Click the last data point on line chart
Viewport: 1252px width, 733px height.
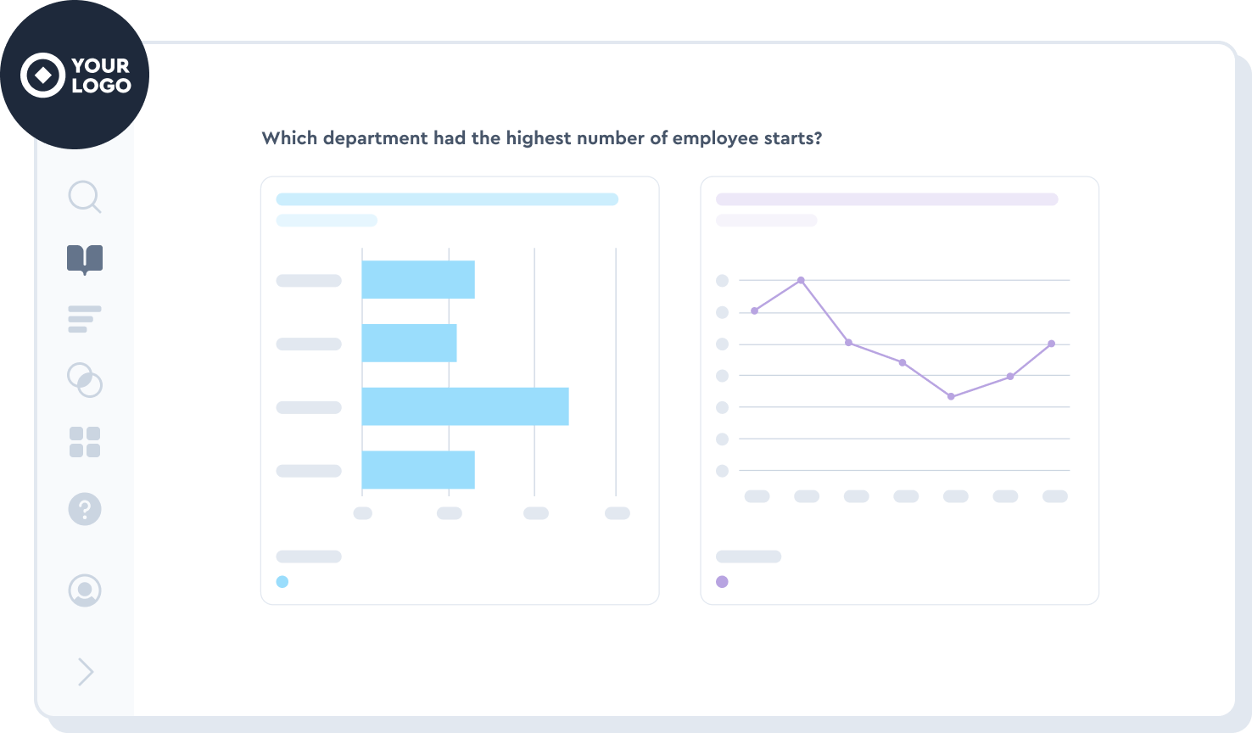[1051, 344]
